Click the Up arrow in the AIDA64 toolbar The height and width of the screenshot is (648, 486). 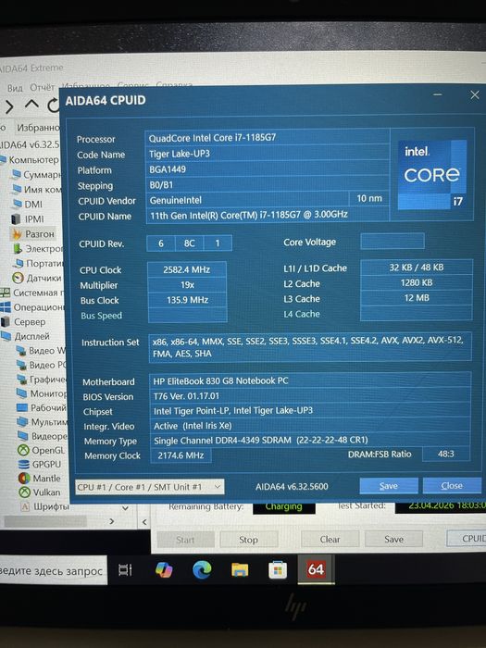pos(31,104)
